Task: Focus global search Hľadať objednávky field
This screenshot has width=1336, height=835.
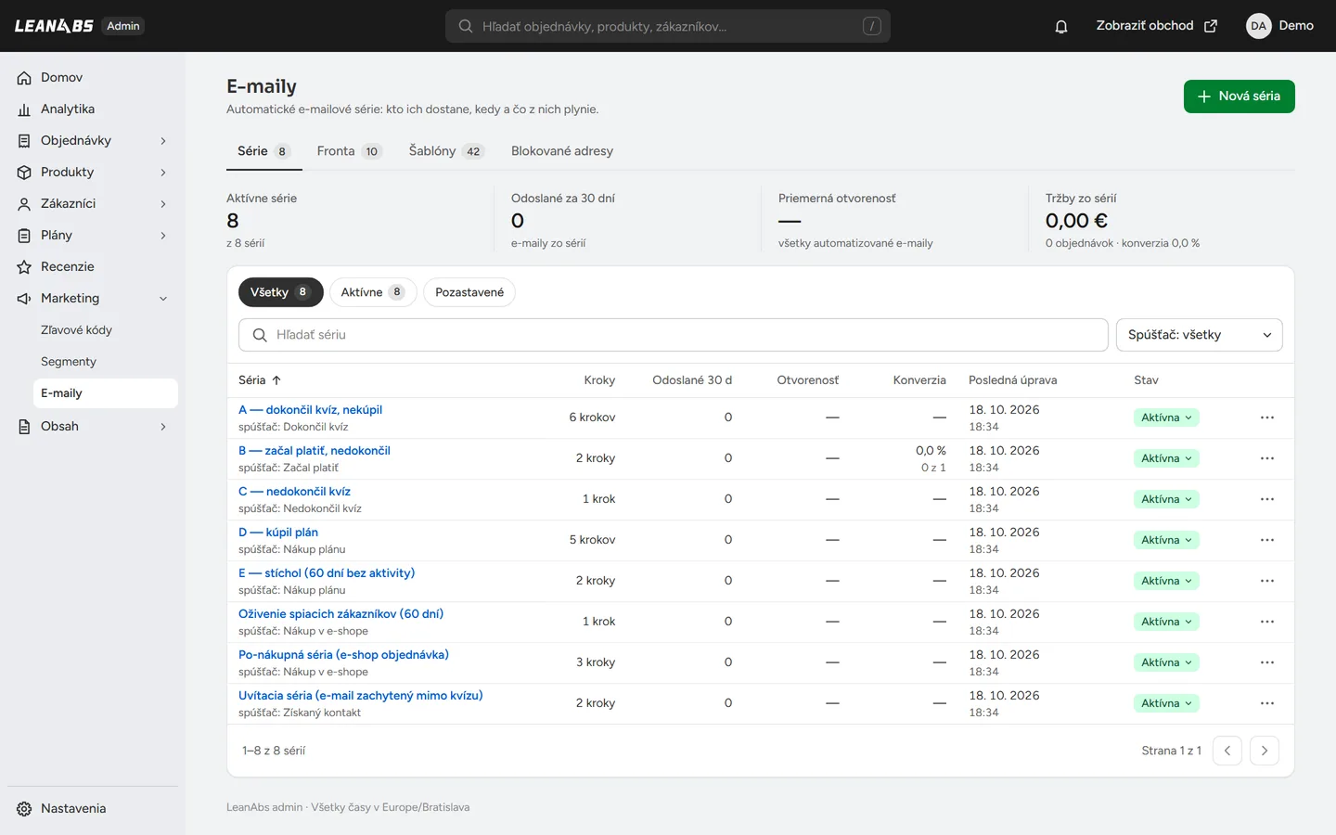Action: (x=668, y=26)
